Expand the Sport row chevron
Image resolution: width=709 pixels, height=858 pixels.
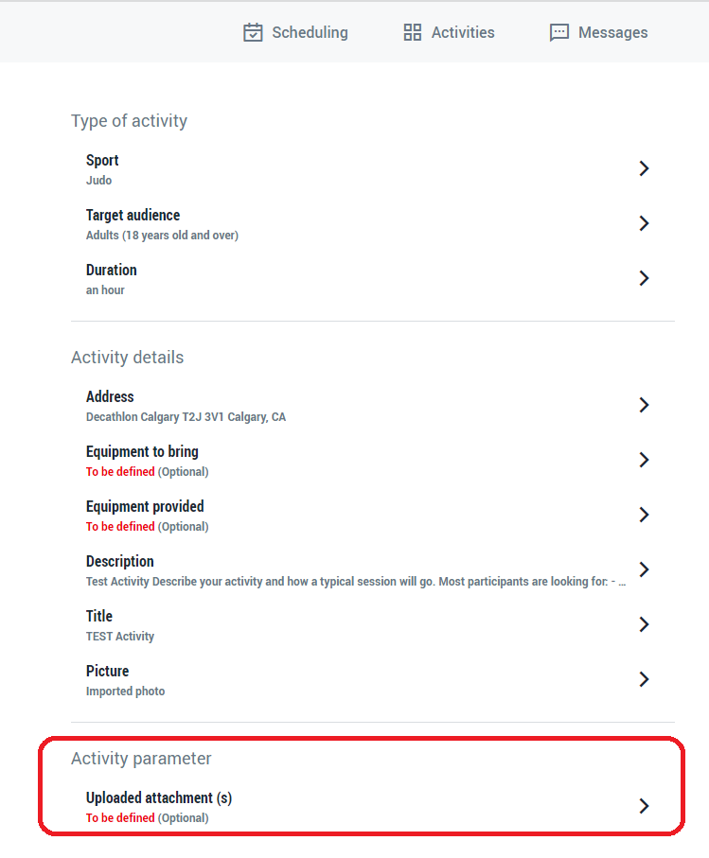click(x=644, y=168)
